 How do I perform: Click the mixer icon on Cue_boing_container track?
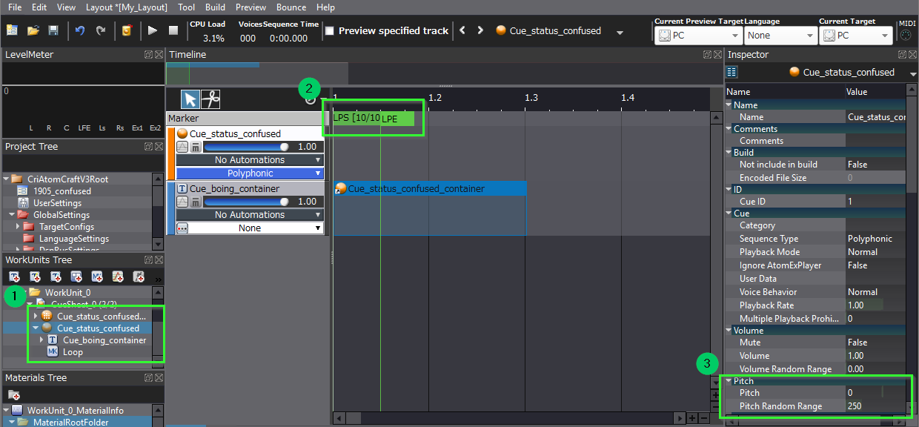coord(195,202)
